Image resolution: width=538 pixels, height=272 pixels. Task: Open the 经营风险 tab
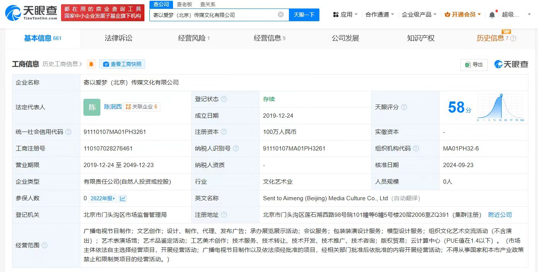pyautogui.click(x=193, y=38)
